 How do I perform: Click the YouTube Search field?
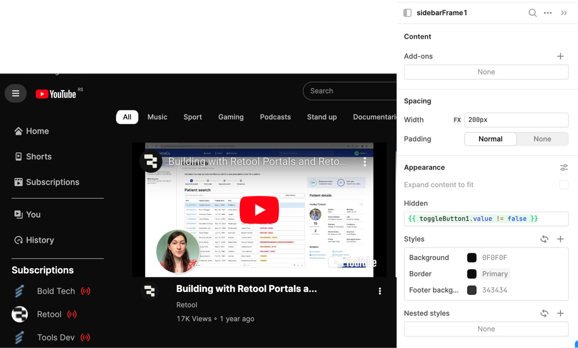pyautogui.click(x=350, y=91)
